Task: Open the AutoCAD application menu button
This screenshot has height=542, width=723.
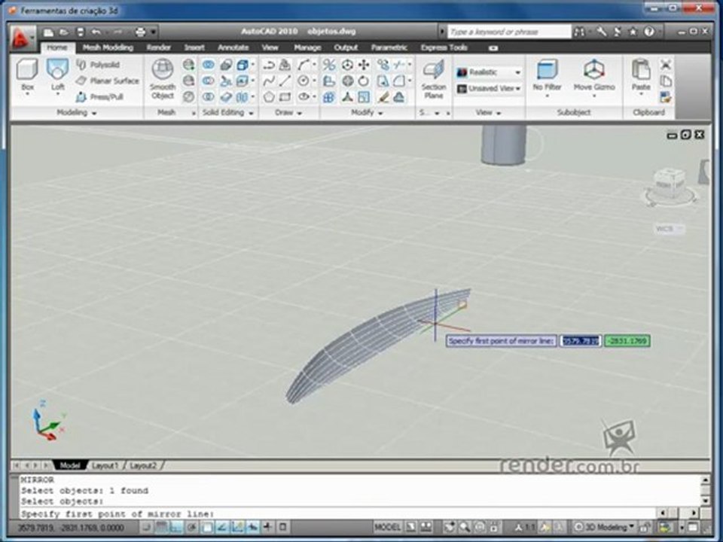Action: tap(21, 38)
